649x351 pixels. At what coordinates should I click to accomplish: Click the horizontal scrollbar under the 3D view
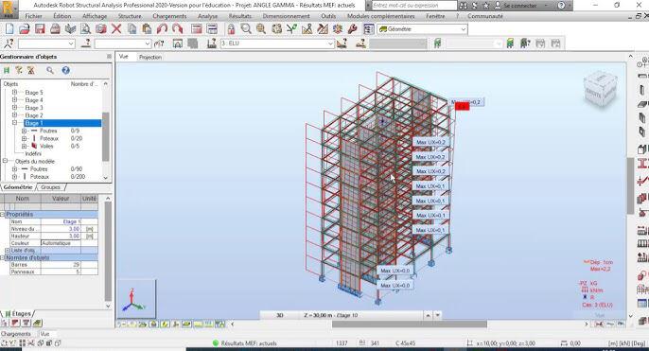click(x=410, y=325)
